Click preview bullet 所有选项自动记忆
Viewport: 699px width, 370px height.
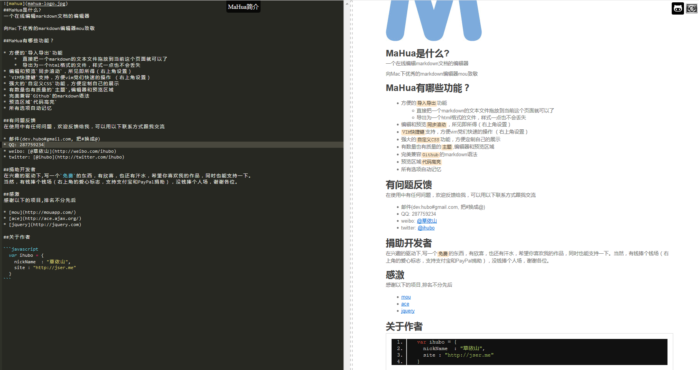pos(421,169)
